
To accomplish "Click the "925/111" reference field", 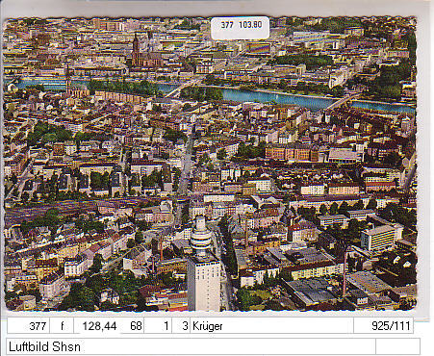I will [384, 326].
